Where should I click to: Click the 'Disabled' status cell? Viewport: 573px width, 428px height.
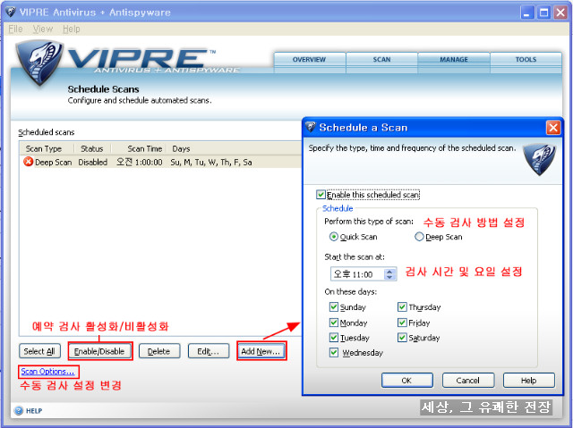(93, 163)
